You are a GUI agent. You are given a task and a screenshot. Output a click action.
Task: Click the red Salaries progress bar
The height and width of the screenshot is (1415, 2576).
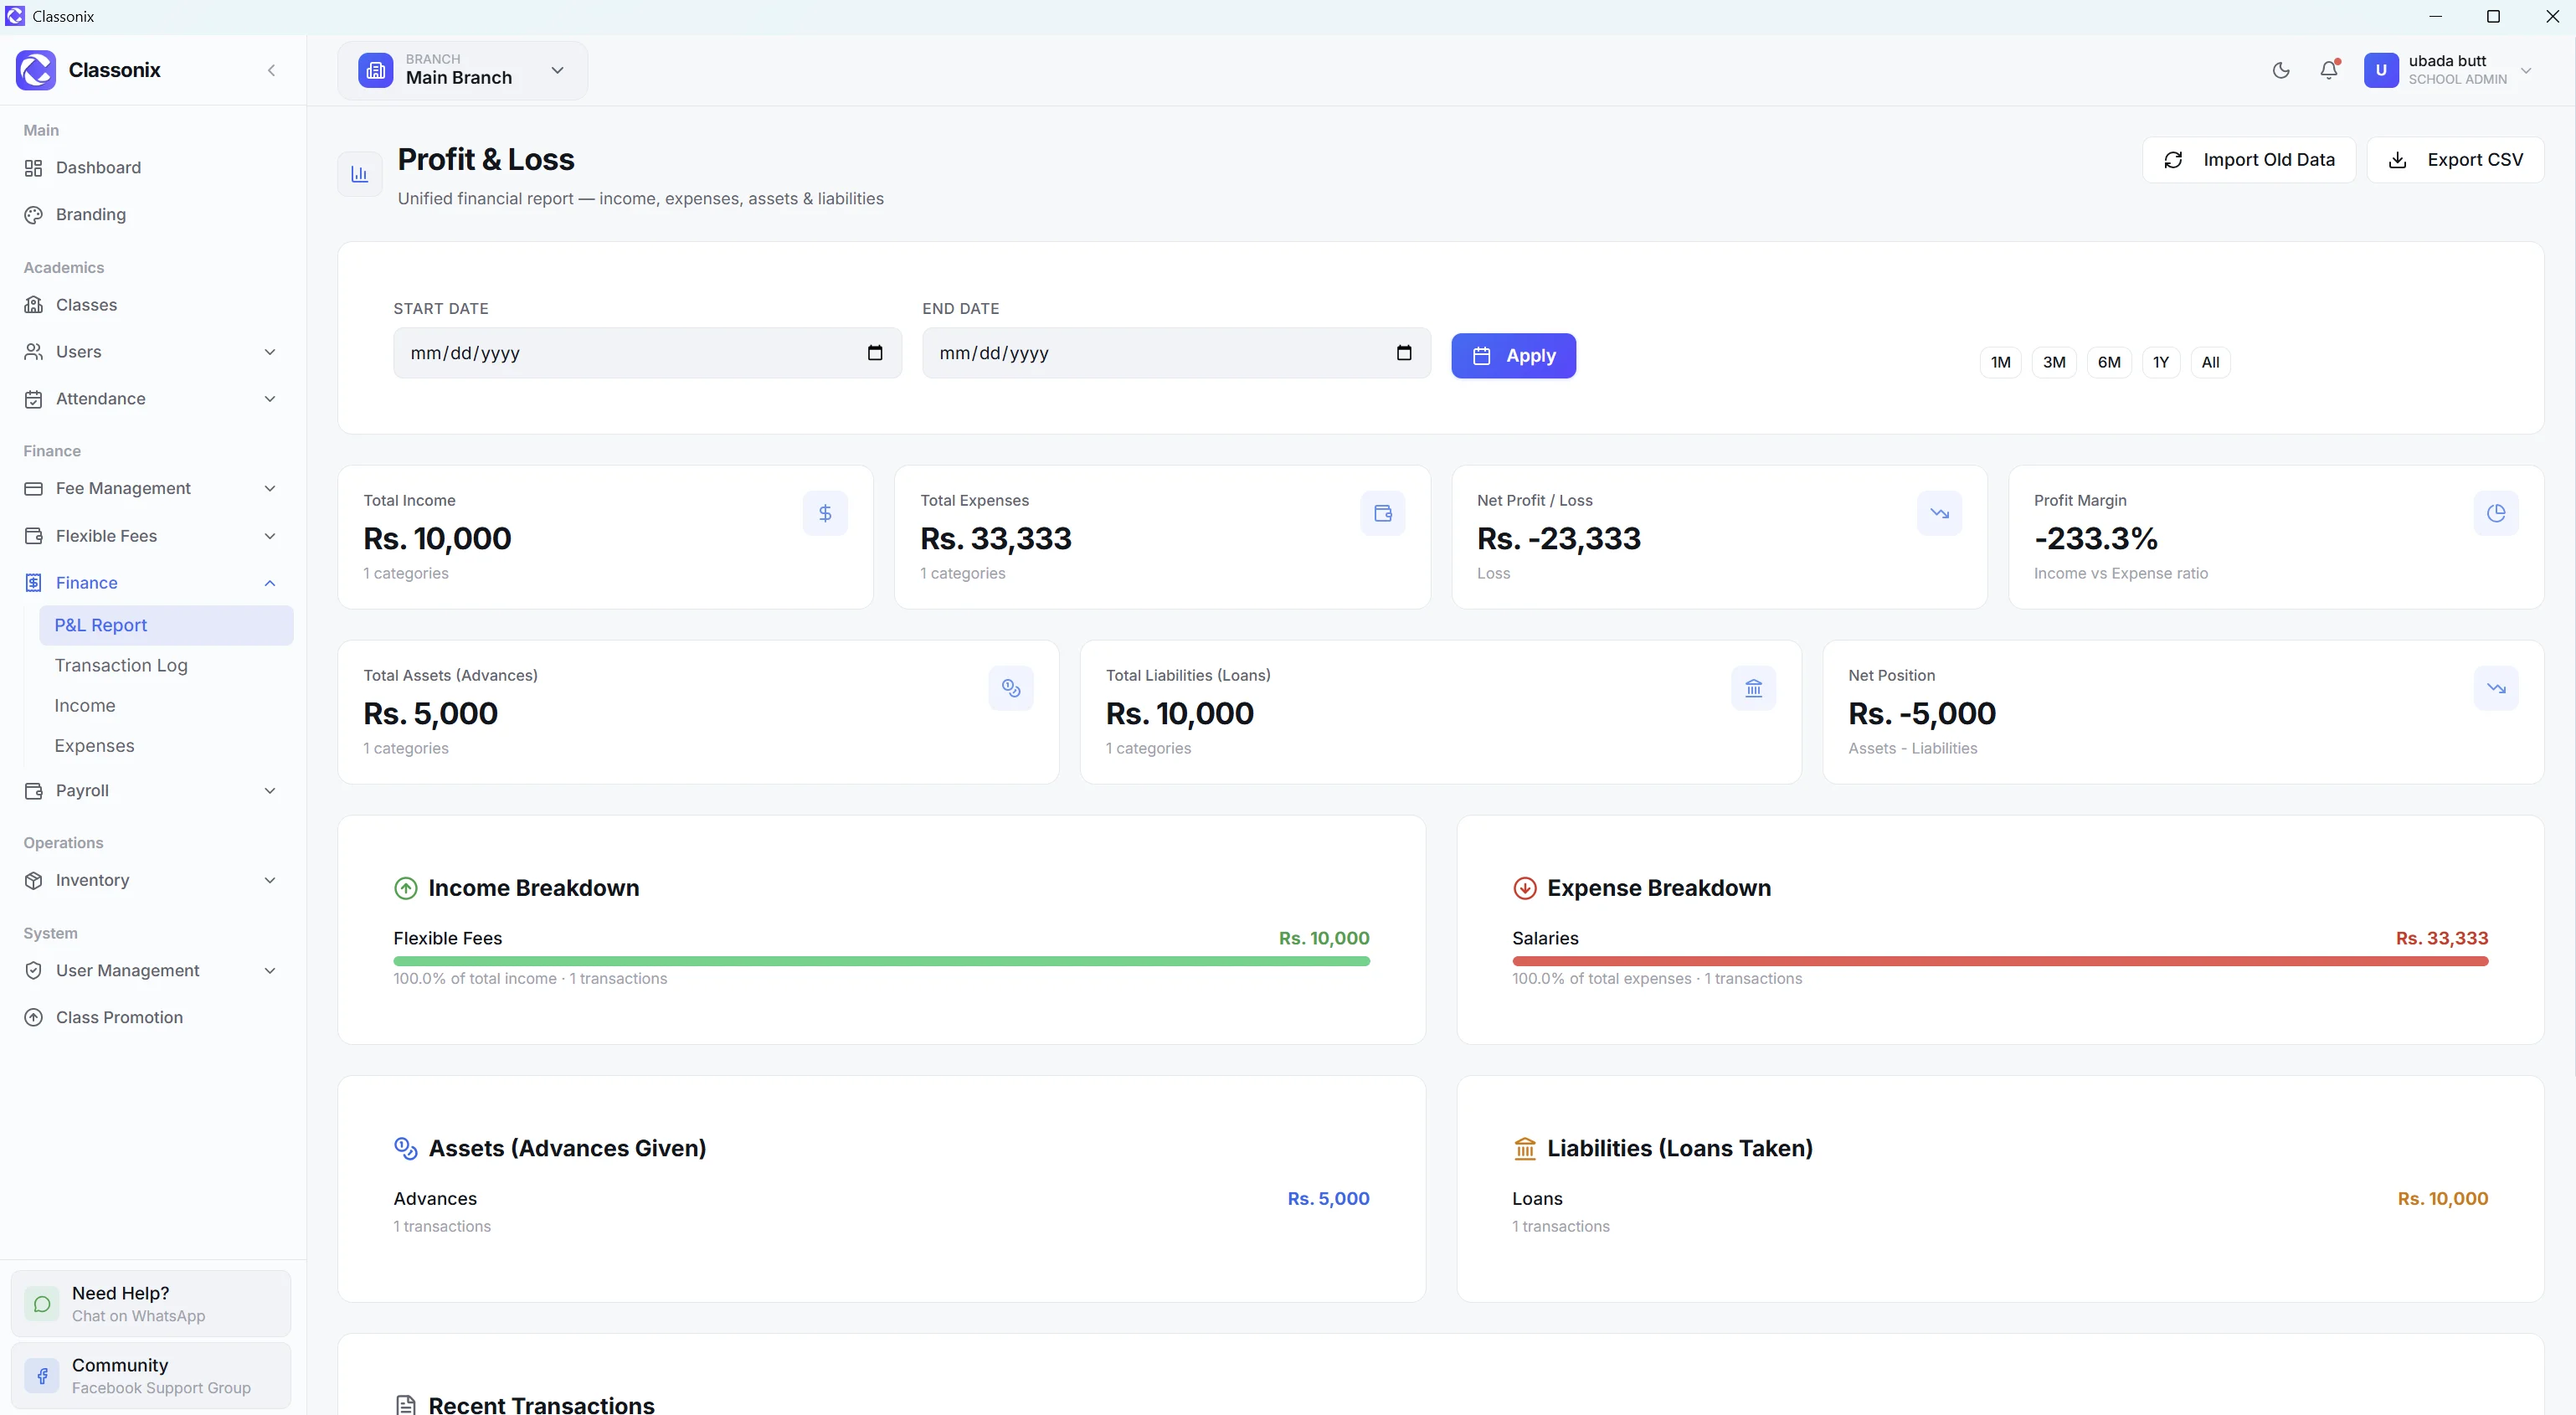[2000, 961]
